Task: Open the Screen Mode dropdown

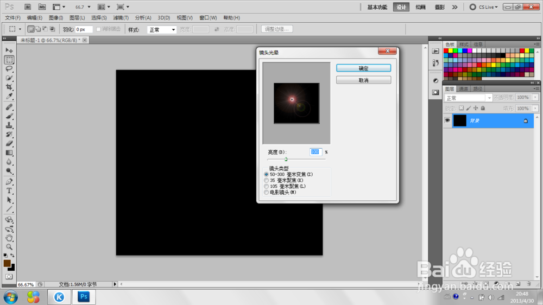Action: click(x=123, y=7)
